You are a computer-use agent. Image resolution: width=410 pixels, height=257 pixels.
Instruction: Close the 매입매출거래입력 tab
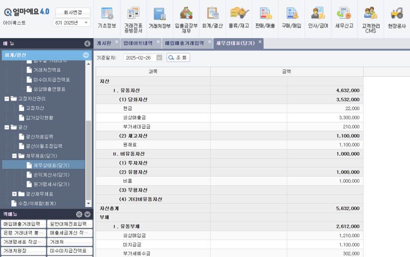(209, 41)
